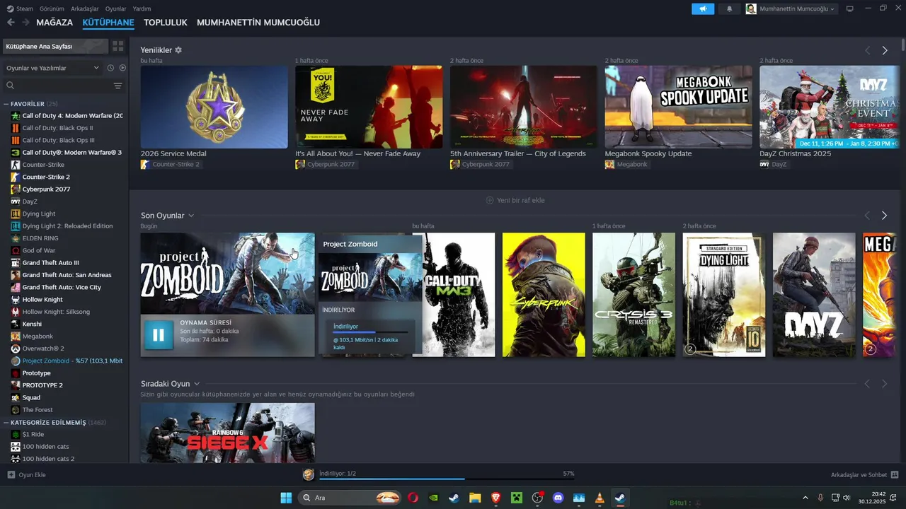Open the Brave browser taskbar icon

(495, 498)
